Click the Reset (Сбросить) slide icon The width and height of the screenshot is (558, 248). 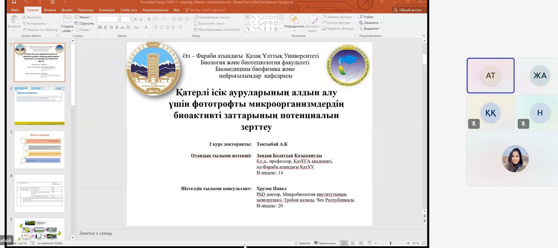coord(77,23)
